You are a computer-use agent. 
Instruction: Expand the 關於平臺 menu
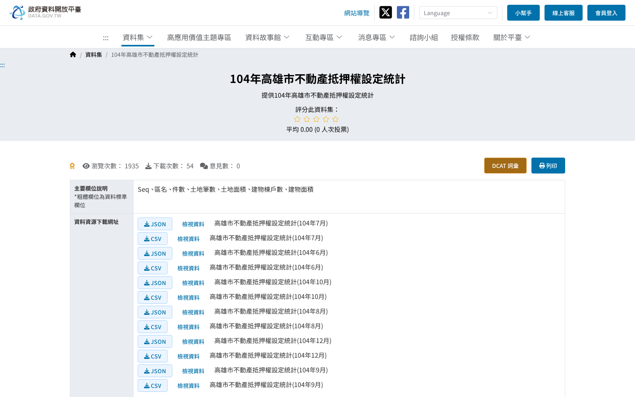click(512, 37)
